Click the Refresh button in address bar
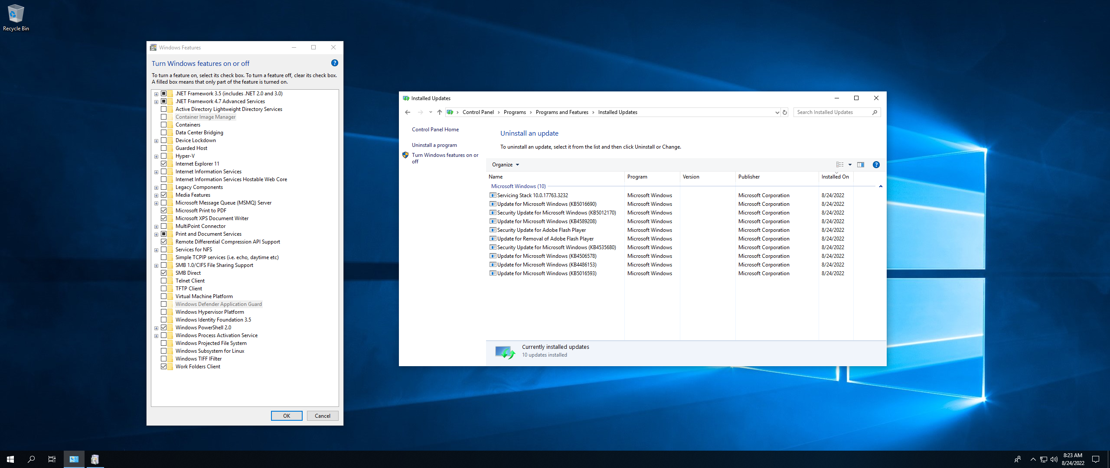Image resolution: width=1110 pixels, height=468 pixels. (785, 112)
